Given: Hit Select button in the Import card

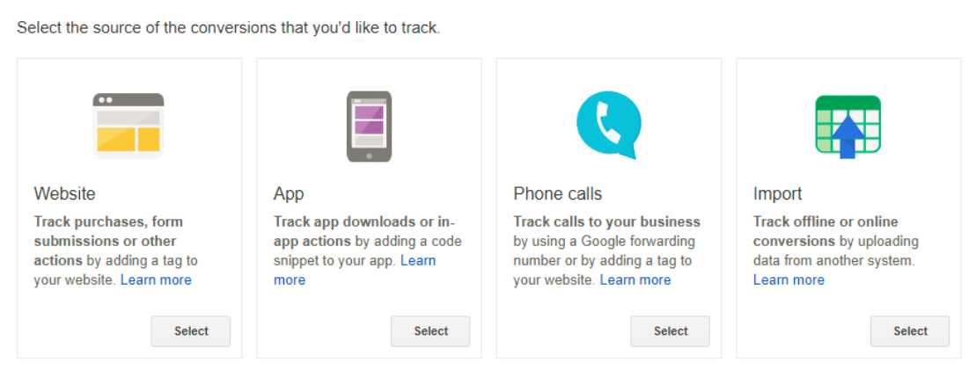Looking at the screenshot, I should pos(909,331).
